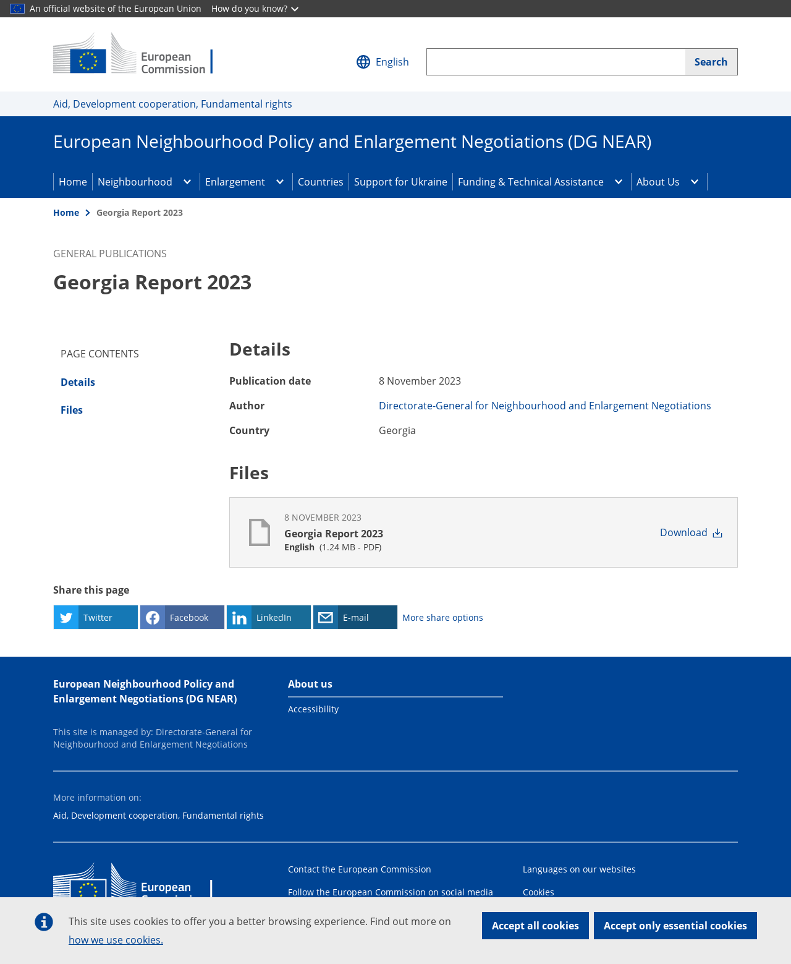Click the footer Accessibility link
791x964 pixels.
pos(313,709)
